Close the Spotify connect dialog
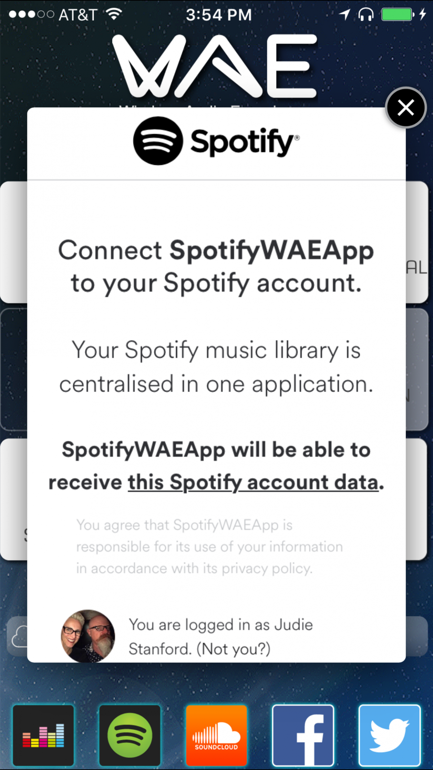This screenshot has width=433, height=770. tap(406, 108)
